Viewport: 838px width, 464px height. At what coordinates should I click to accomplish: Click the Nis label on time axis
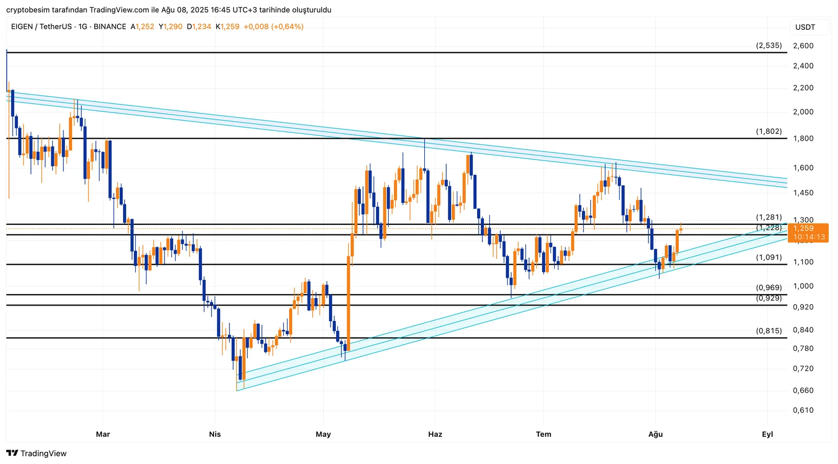(x=215, y=434)
